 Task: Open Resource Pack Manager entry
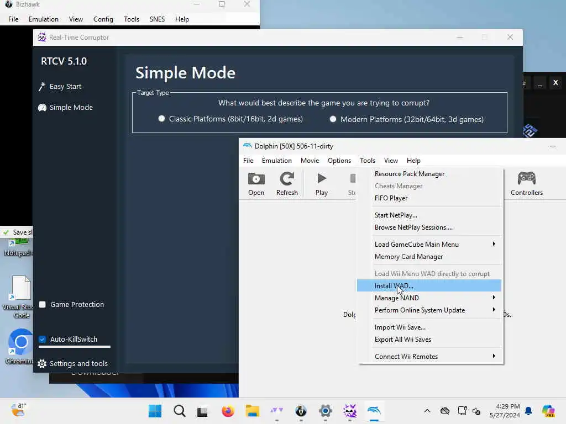tap(429, 174)
